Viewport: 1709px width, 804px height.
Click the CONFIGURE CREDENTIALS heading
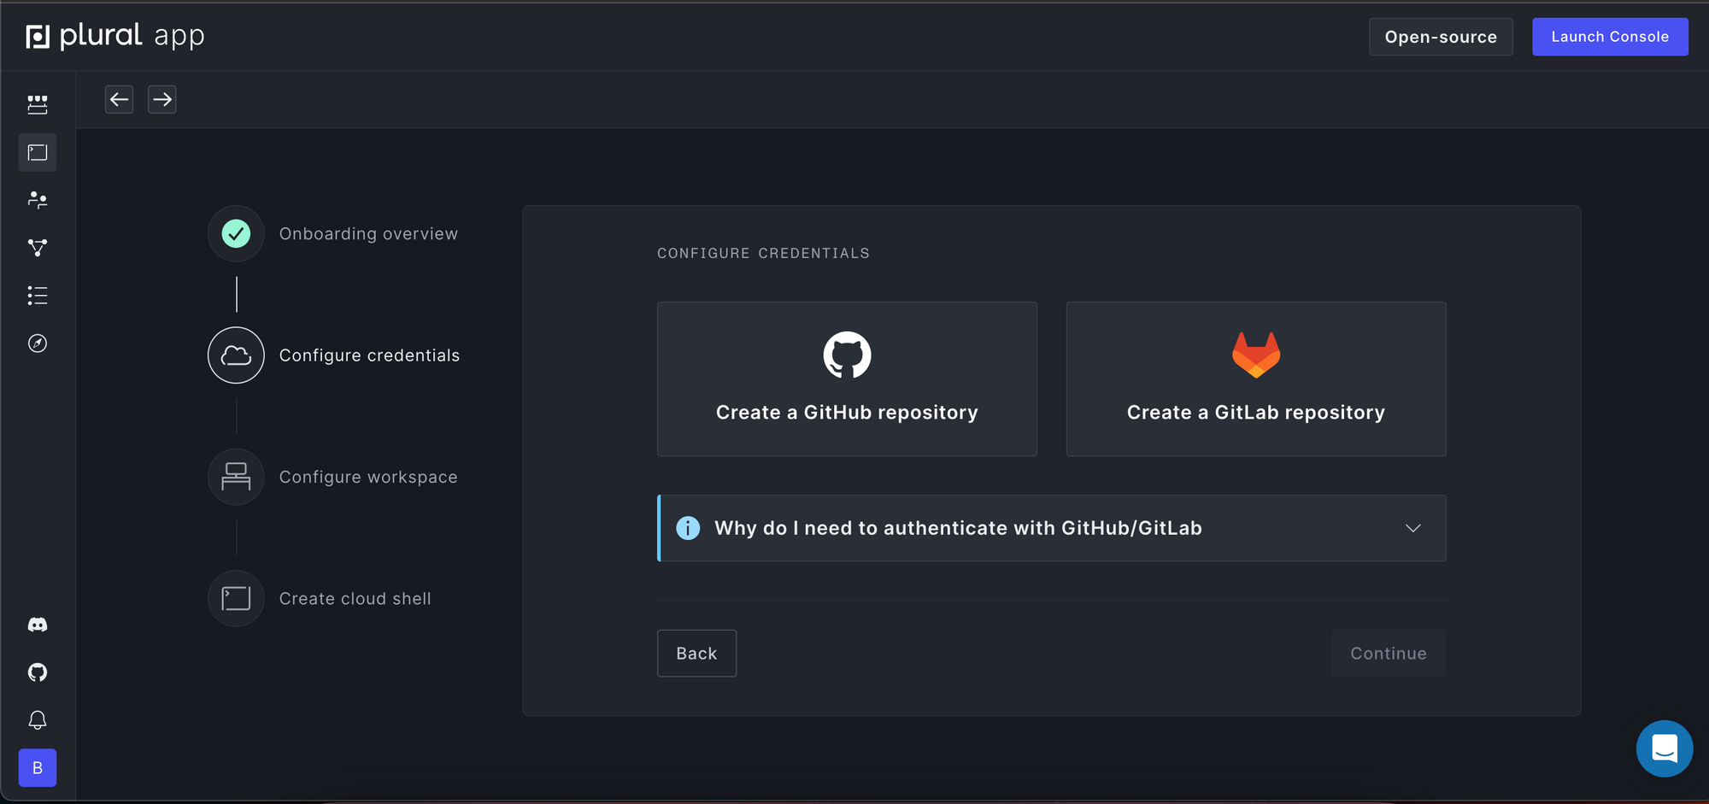point(763,253)
